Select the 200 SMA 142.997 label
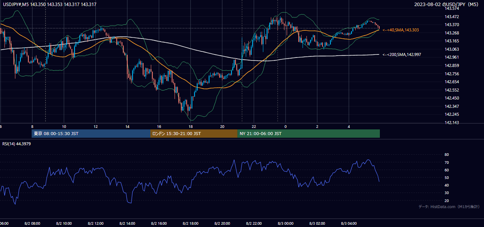This screenshot has width=484, height=227. (402, 54)
